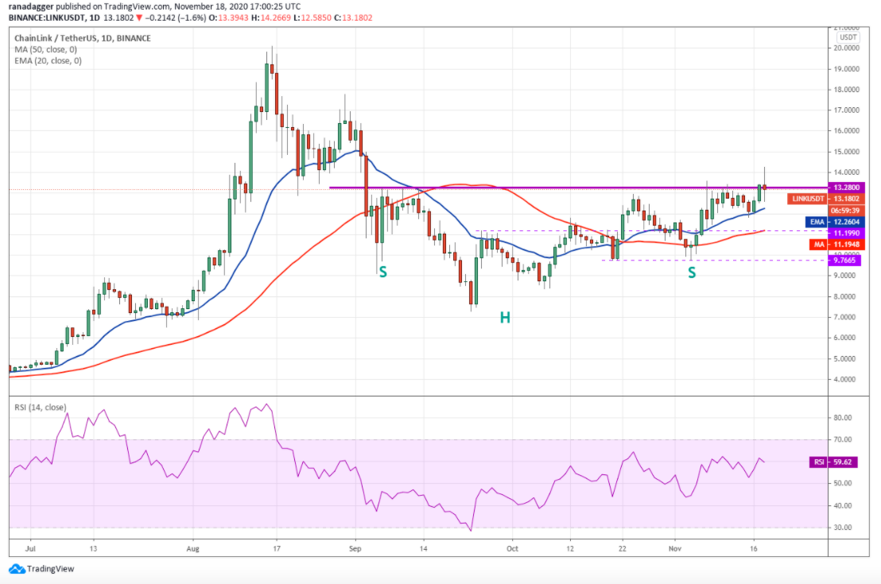The height and width of the screenshot is (584, 881).
Task: Click the magenta horizontal neckline at 13.28
Action: tap(579, 188)
